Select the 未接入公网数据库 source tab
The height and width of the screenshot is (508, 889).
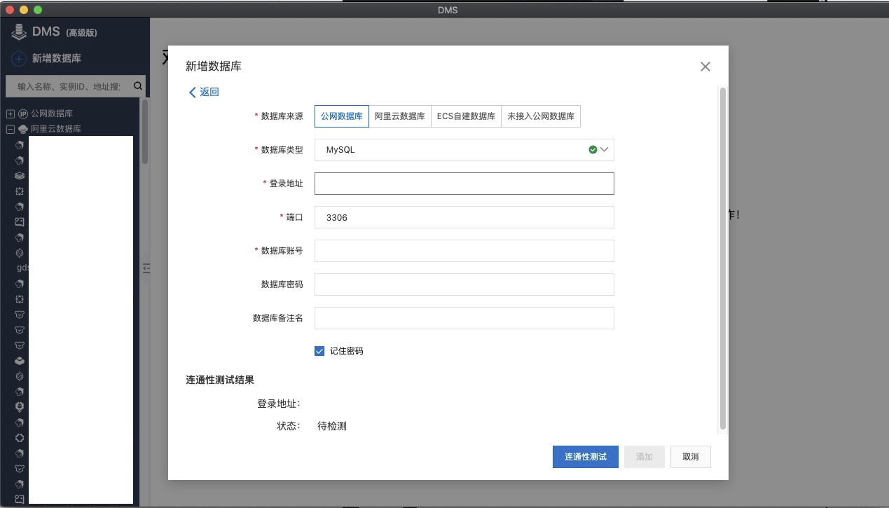(541, 116)
